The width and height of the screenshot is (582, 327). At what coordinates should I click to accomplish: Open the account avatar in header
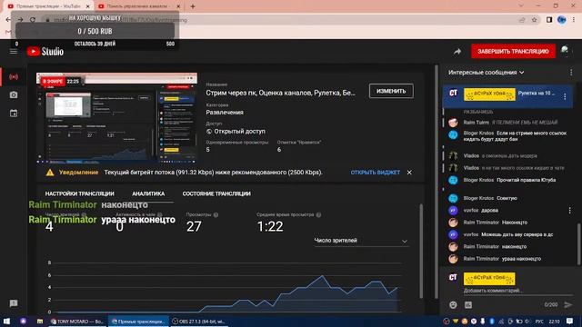click(x=565, y=51)
